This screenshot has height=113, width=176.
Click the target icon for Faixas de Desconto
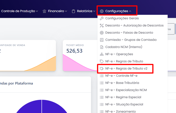[x=102, y=33]
